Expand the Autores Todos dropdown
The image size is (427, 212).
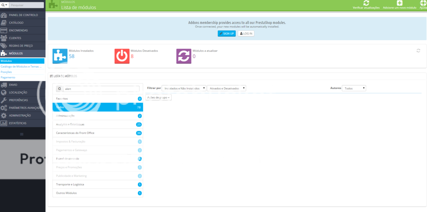pyautogui.click(x=354, y=88)
